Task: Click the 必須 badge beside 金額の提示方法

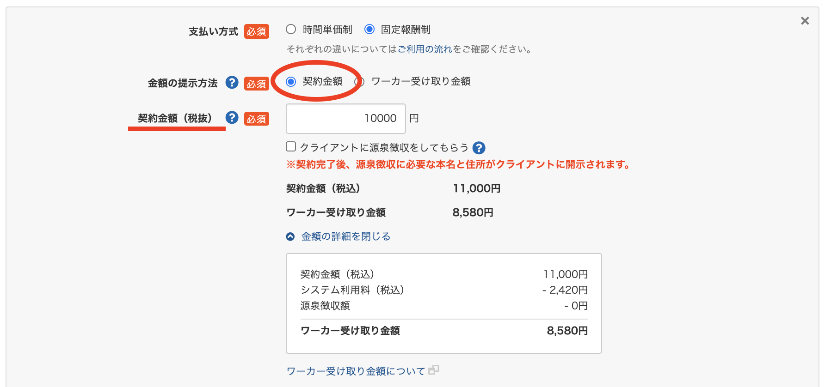Action: 256,84
